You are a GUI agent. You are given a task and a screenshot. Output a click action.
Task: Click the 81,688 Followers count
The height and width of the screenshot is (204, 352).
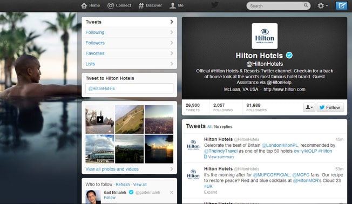pos(256,107)
